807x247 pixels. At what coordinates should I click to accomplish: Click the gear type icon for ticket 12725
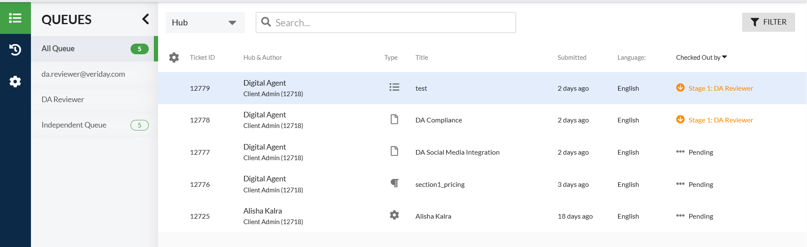pyautogui.click(x=394, y=215)
